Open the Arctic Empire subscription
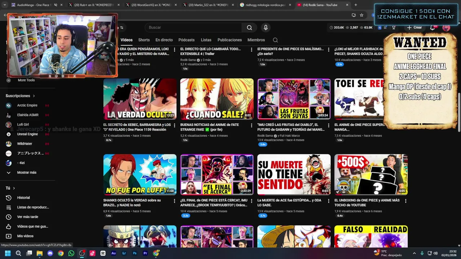The image size is (461, 259). [x=27, y=105]
